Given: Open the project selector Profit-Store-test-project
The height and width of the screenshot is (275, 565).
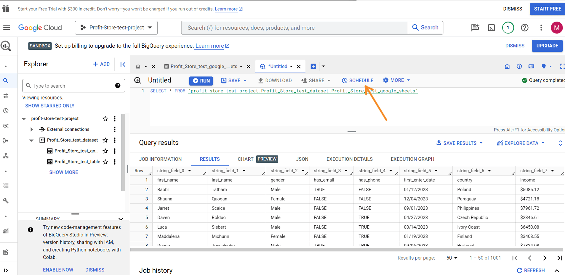Looking at the screenshot, I should 116,28.
